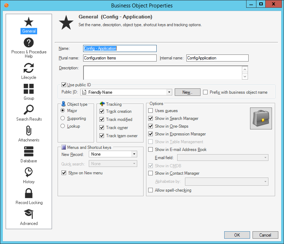This screenshot has height=244, width=284.
Task: Click inside the Description field
Action: click(159, 72)
